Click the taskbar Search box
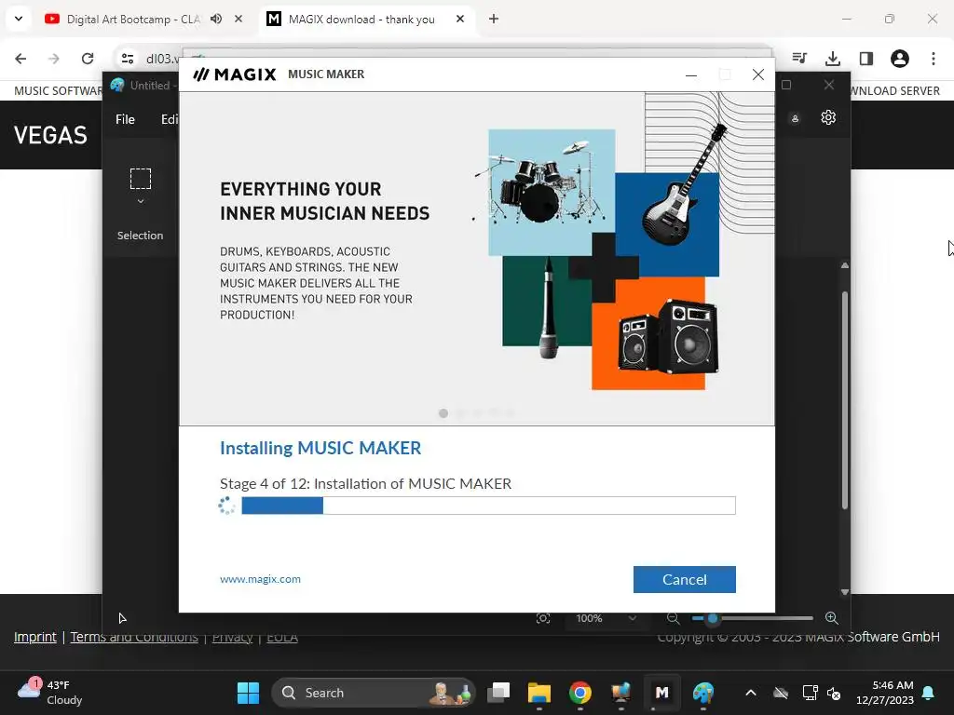 (373, 693)
